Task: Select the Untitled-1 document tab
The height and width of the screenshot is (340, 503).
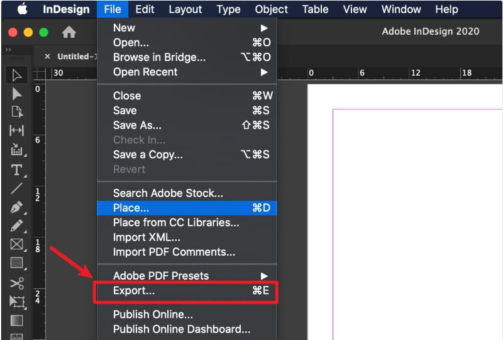Action: coord(77,56)
